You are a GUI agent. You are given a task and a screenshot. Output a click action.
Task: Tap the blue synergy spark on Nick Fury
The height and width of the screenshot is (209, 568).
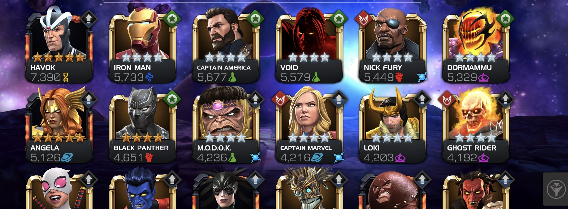[422, 77]
